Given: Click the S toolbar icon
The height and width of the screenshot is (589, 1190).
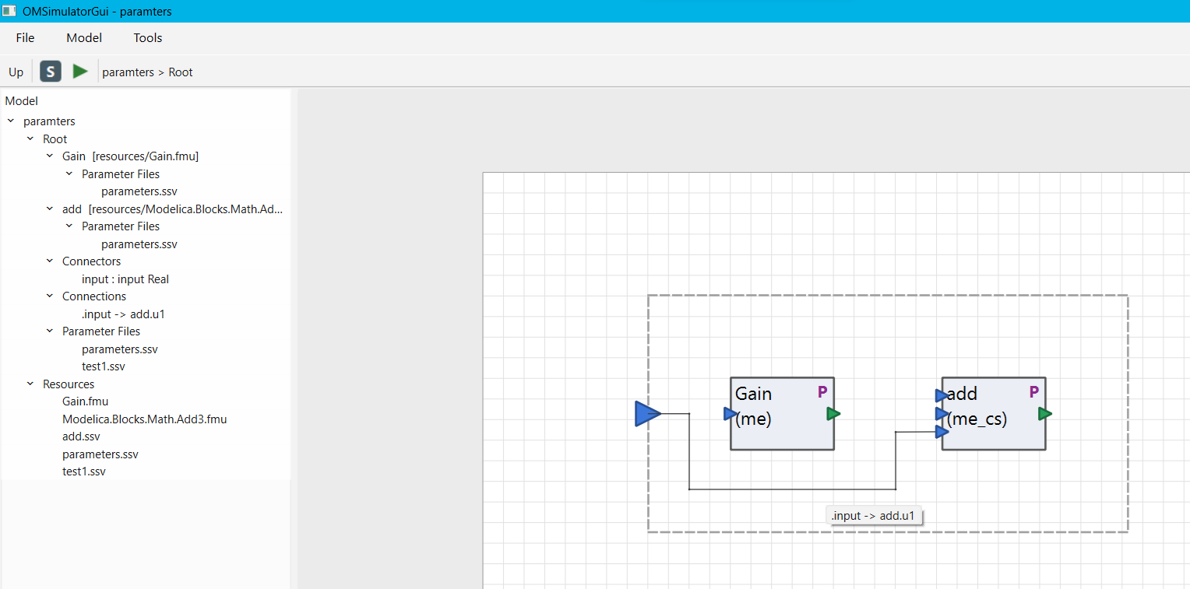Looking at the screenshot, I should coord(51,72).
